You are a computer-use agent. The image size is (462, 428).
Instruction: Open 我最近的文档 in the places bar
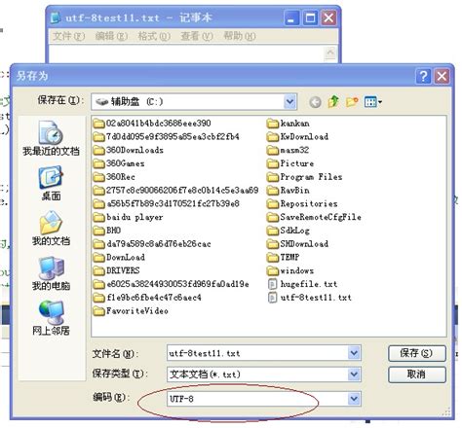click(x=51, y=138)
